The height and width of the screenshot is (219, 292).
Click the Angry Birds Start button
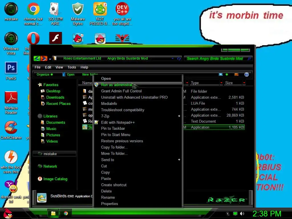(x=7, y=213)
